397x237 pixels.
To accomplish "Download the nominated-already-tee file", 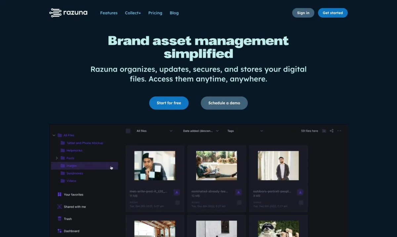I will pos(239,192).
